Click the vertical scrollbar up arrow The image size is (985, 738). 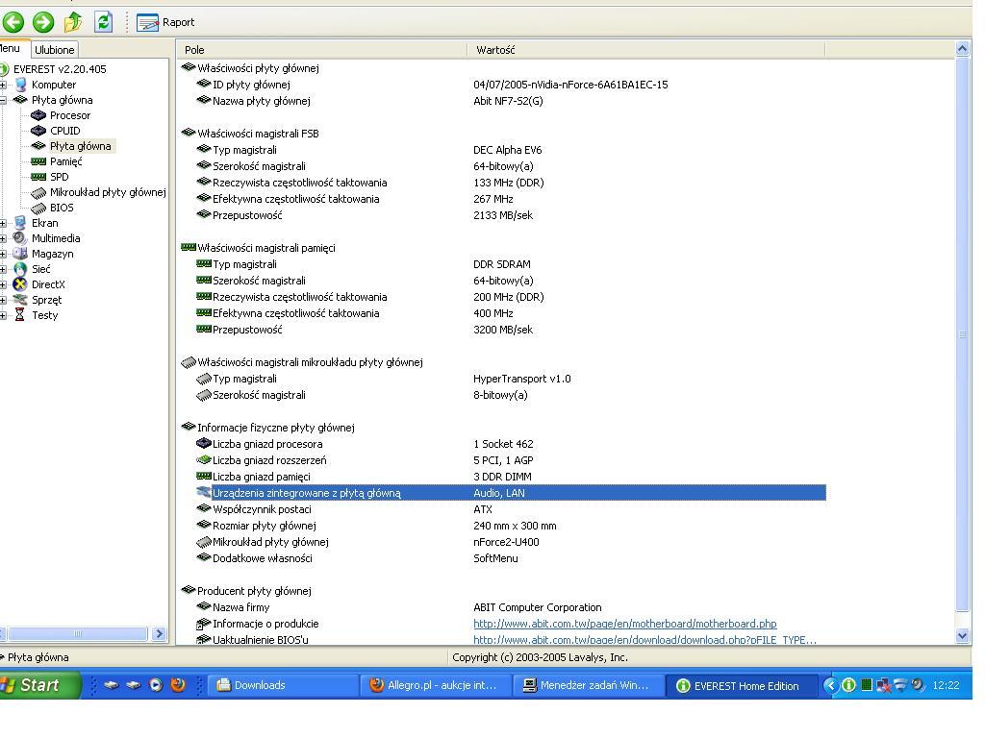(962, 49)
